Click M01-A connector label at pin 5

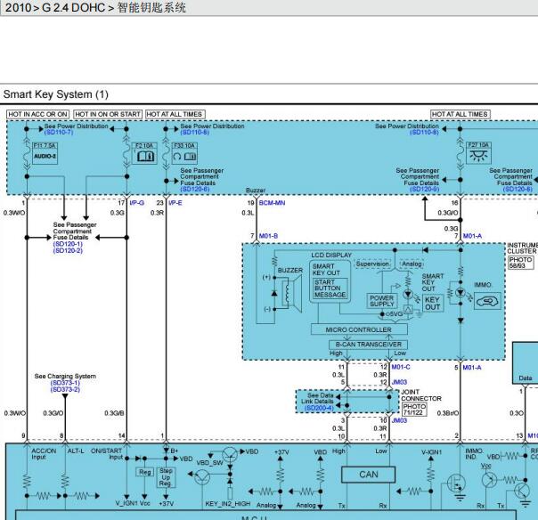point(472,368)
